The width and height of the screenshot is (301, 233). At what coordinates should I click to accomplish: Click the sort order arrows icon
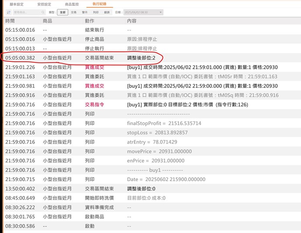click(x=9, y=13)
